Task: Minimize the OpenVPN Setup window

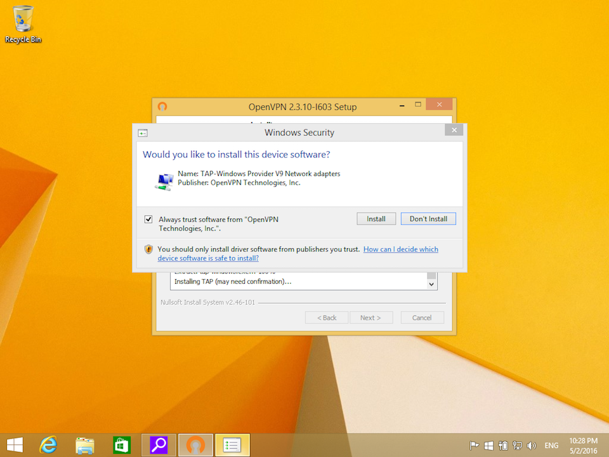Action: coord(402,105)
